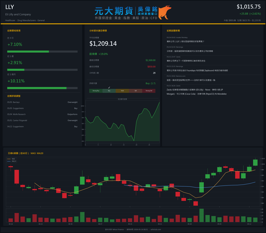Click the MA20 legend entry in the K-line chart
The image size is (266, 233).
pos(12,161)
